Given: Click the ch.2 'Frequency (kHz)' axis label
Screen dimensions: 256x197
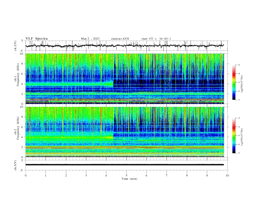Looking at the screenshot, I should 18,128.
